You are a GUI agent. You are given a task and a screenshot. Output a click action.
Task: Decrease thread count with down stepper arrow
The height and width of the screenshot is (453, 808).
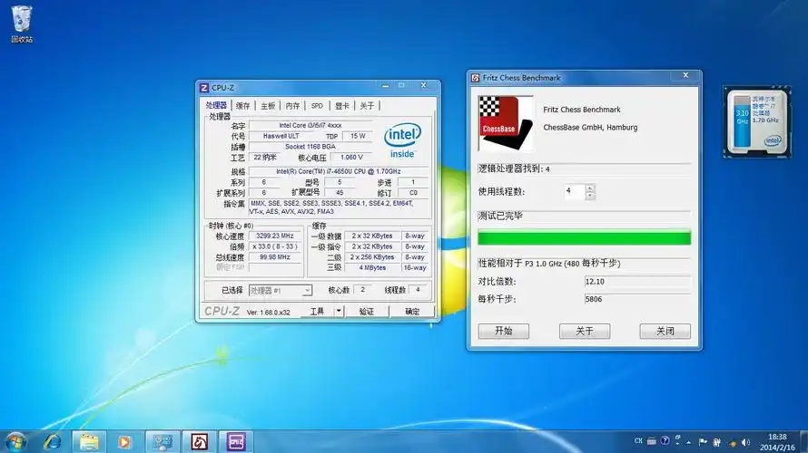pos(590,196)
